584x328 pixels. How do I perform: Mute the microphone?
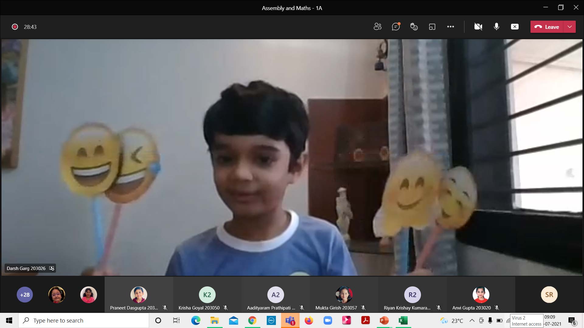[x=496, y=27]
